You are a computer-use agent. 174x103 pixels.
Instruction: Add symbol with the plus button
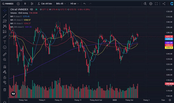[x=18, y=4]
